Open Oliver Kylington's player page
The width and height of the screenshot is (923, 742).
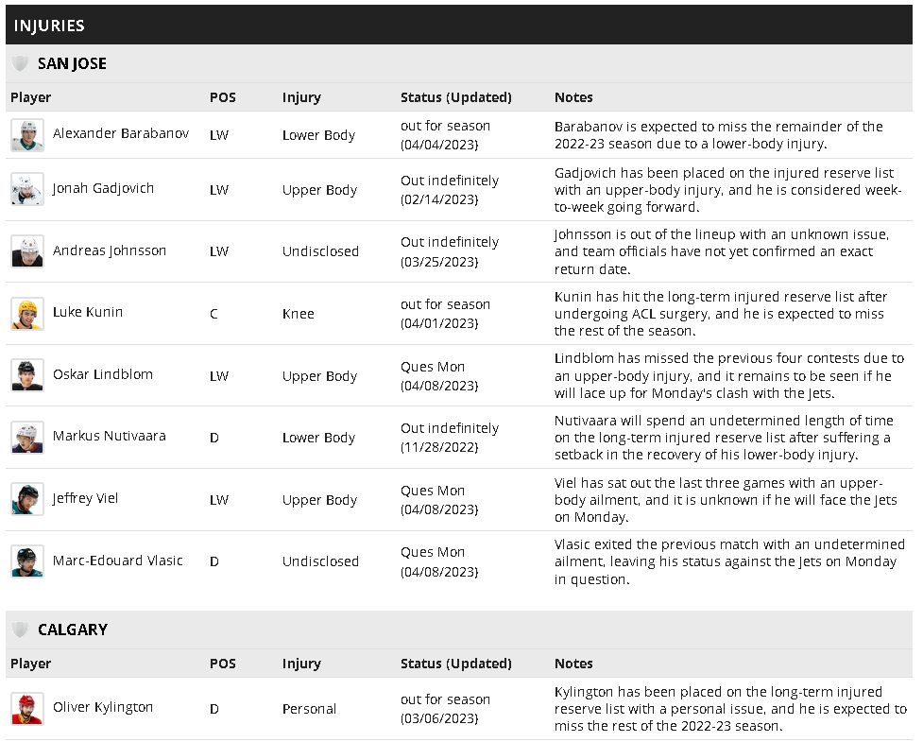(103, 707)
